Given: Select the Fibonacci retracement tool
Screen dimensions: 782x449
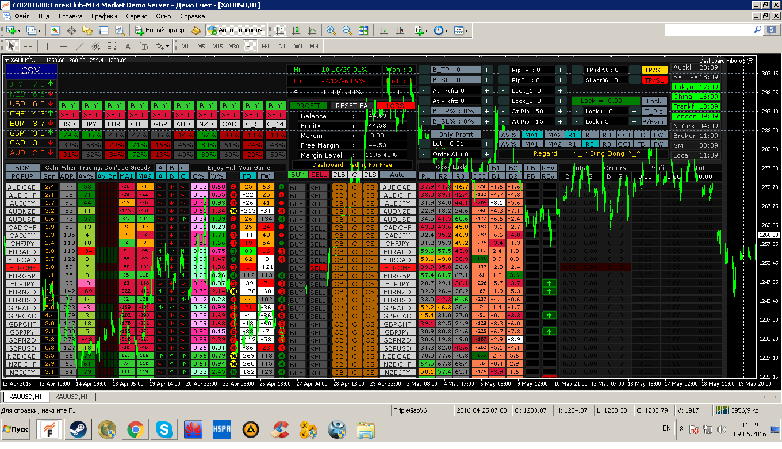Looking at the screenshot, I should 112,46.
